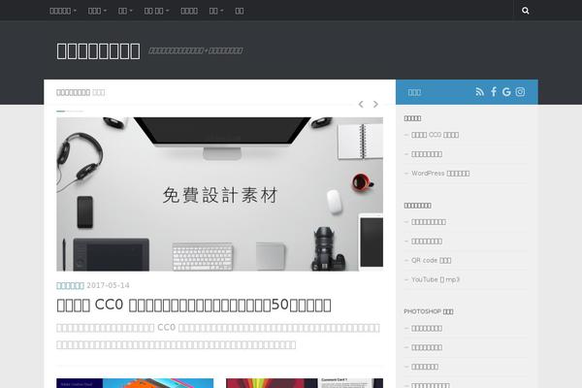Select the excerpt paragraph mentioning CC0
The width and height of the screenshot is (582, 388).
pyautogui.click(x=218, y=336)
